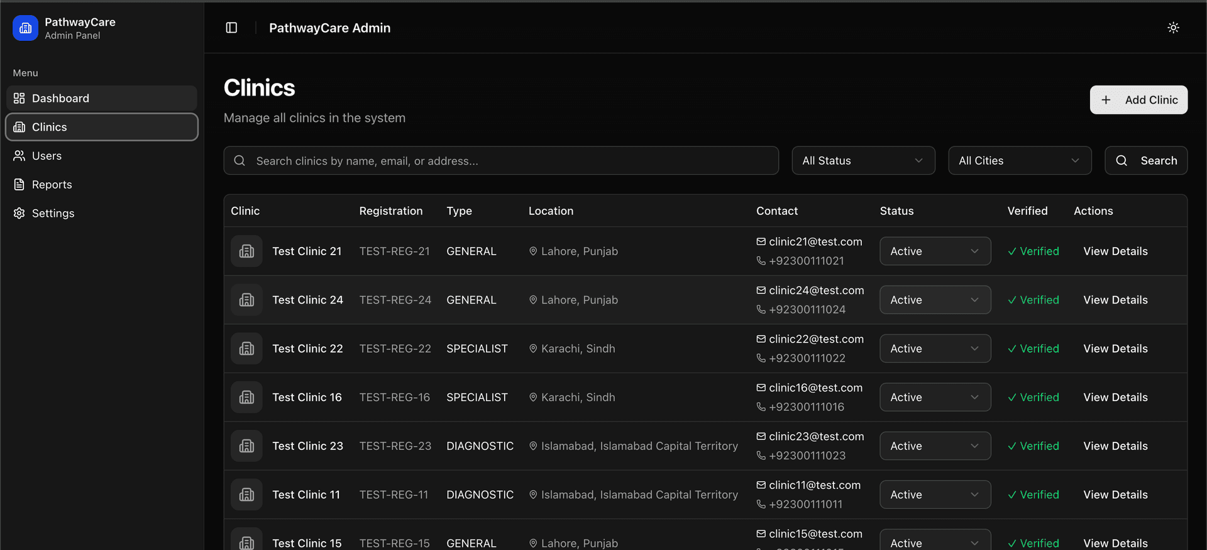This screenshot has width=1207, height=550.
Task: Click the PathwayCare logo icon
Action: 25,28
